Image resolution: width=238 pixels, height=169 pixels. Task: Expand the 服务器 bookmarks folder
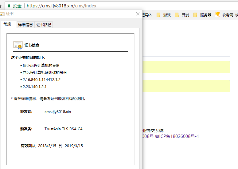tap(205, 15)
